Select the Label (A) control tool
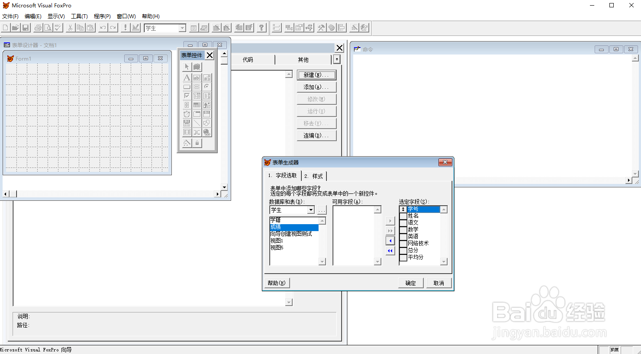This screenshot has height=354, width=641. [x=187, y=77]
